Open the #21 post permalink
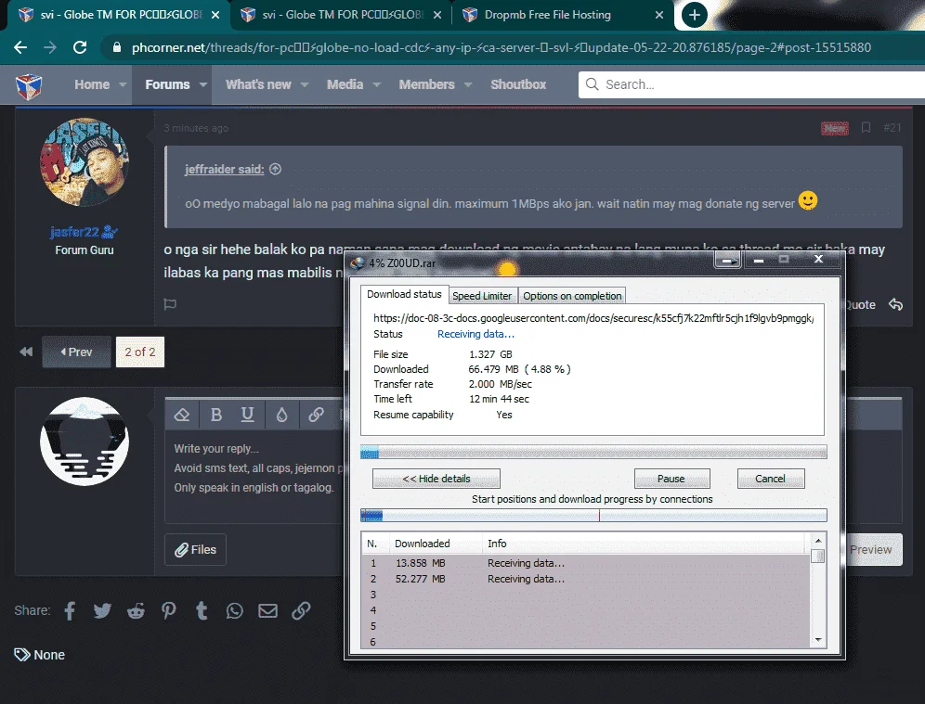This screenshot has width=925, height=704. pos(892,128)
